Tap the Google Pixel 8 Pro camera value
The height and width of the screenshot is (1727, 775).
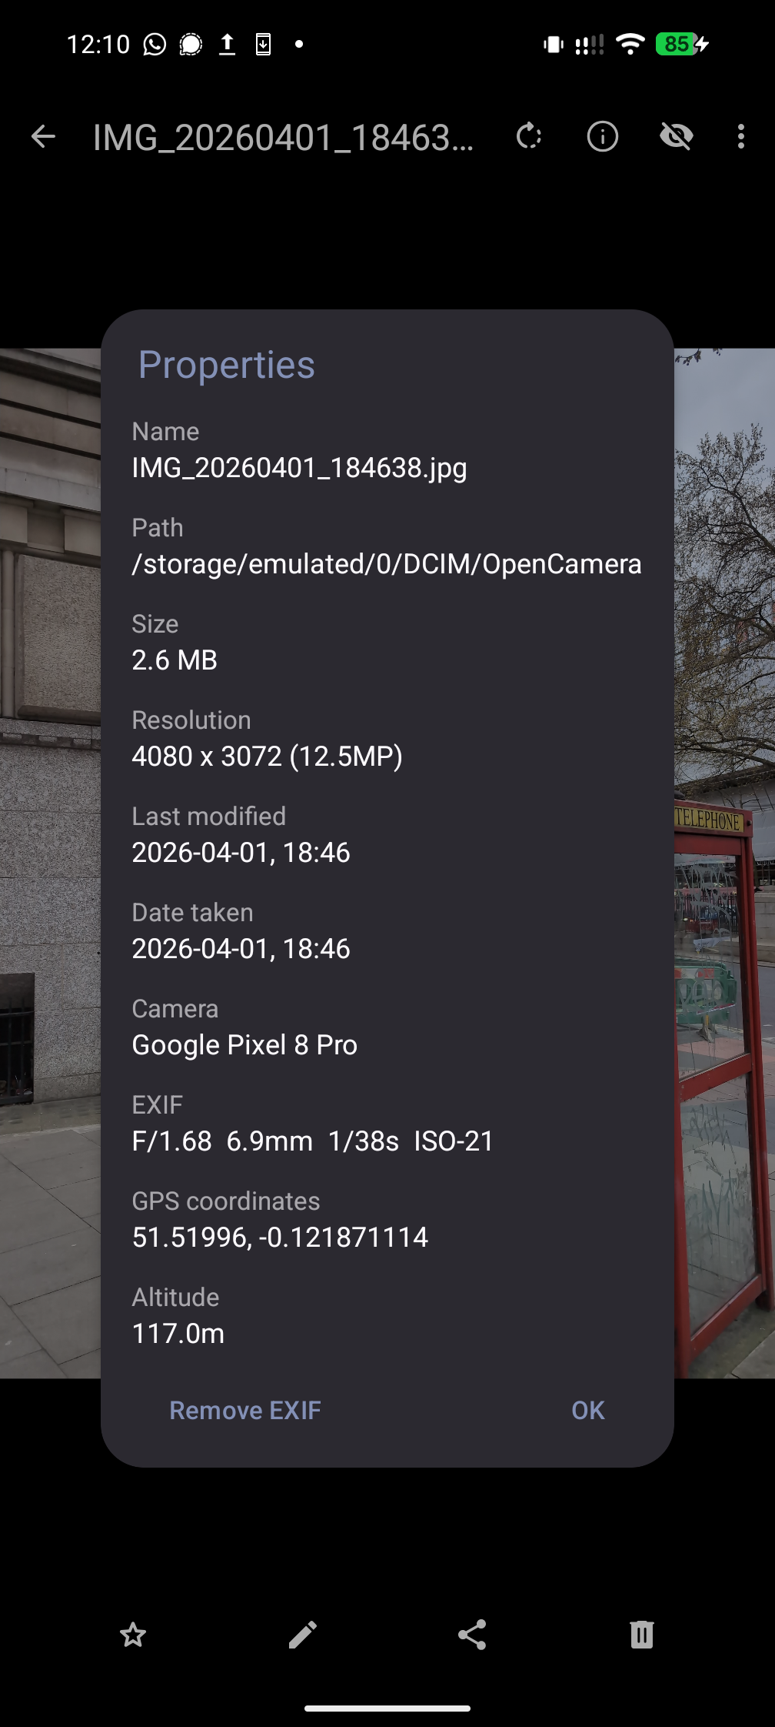click(x=244, y=1045)
